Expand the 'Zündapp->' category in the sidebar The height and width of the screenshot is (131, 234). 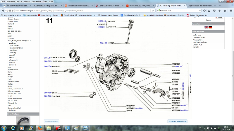[12, 110]
